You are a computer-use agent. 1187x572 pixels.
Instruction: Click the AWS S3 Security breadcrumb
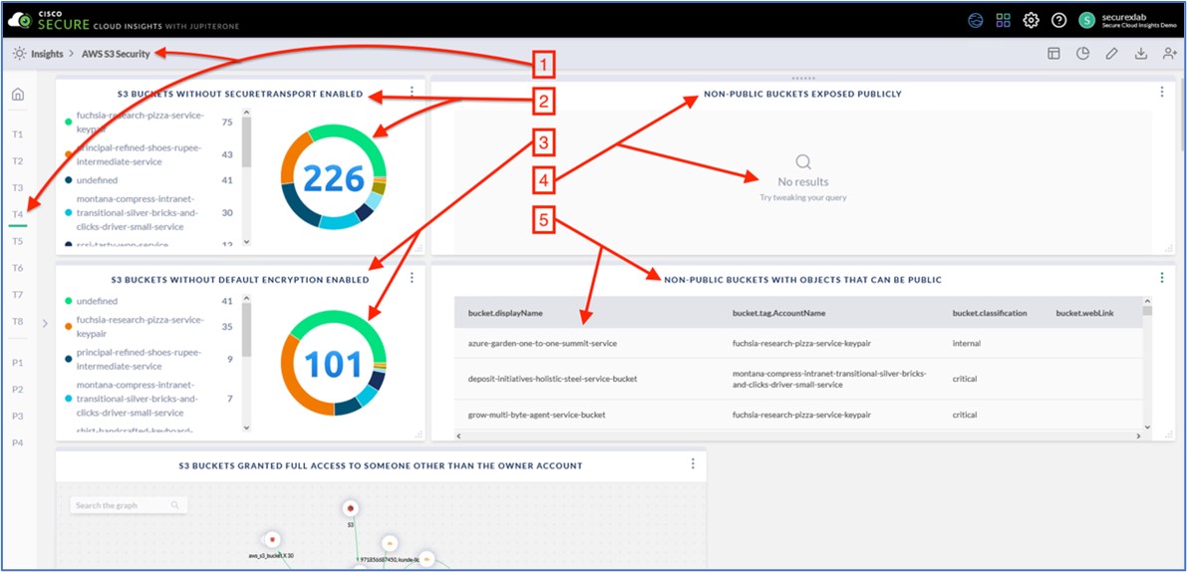click(116, 54)
